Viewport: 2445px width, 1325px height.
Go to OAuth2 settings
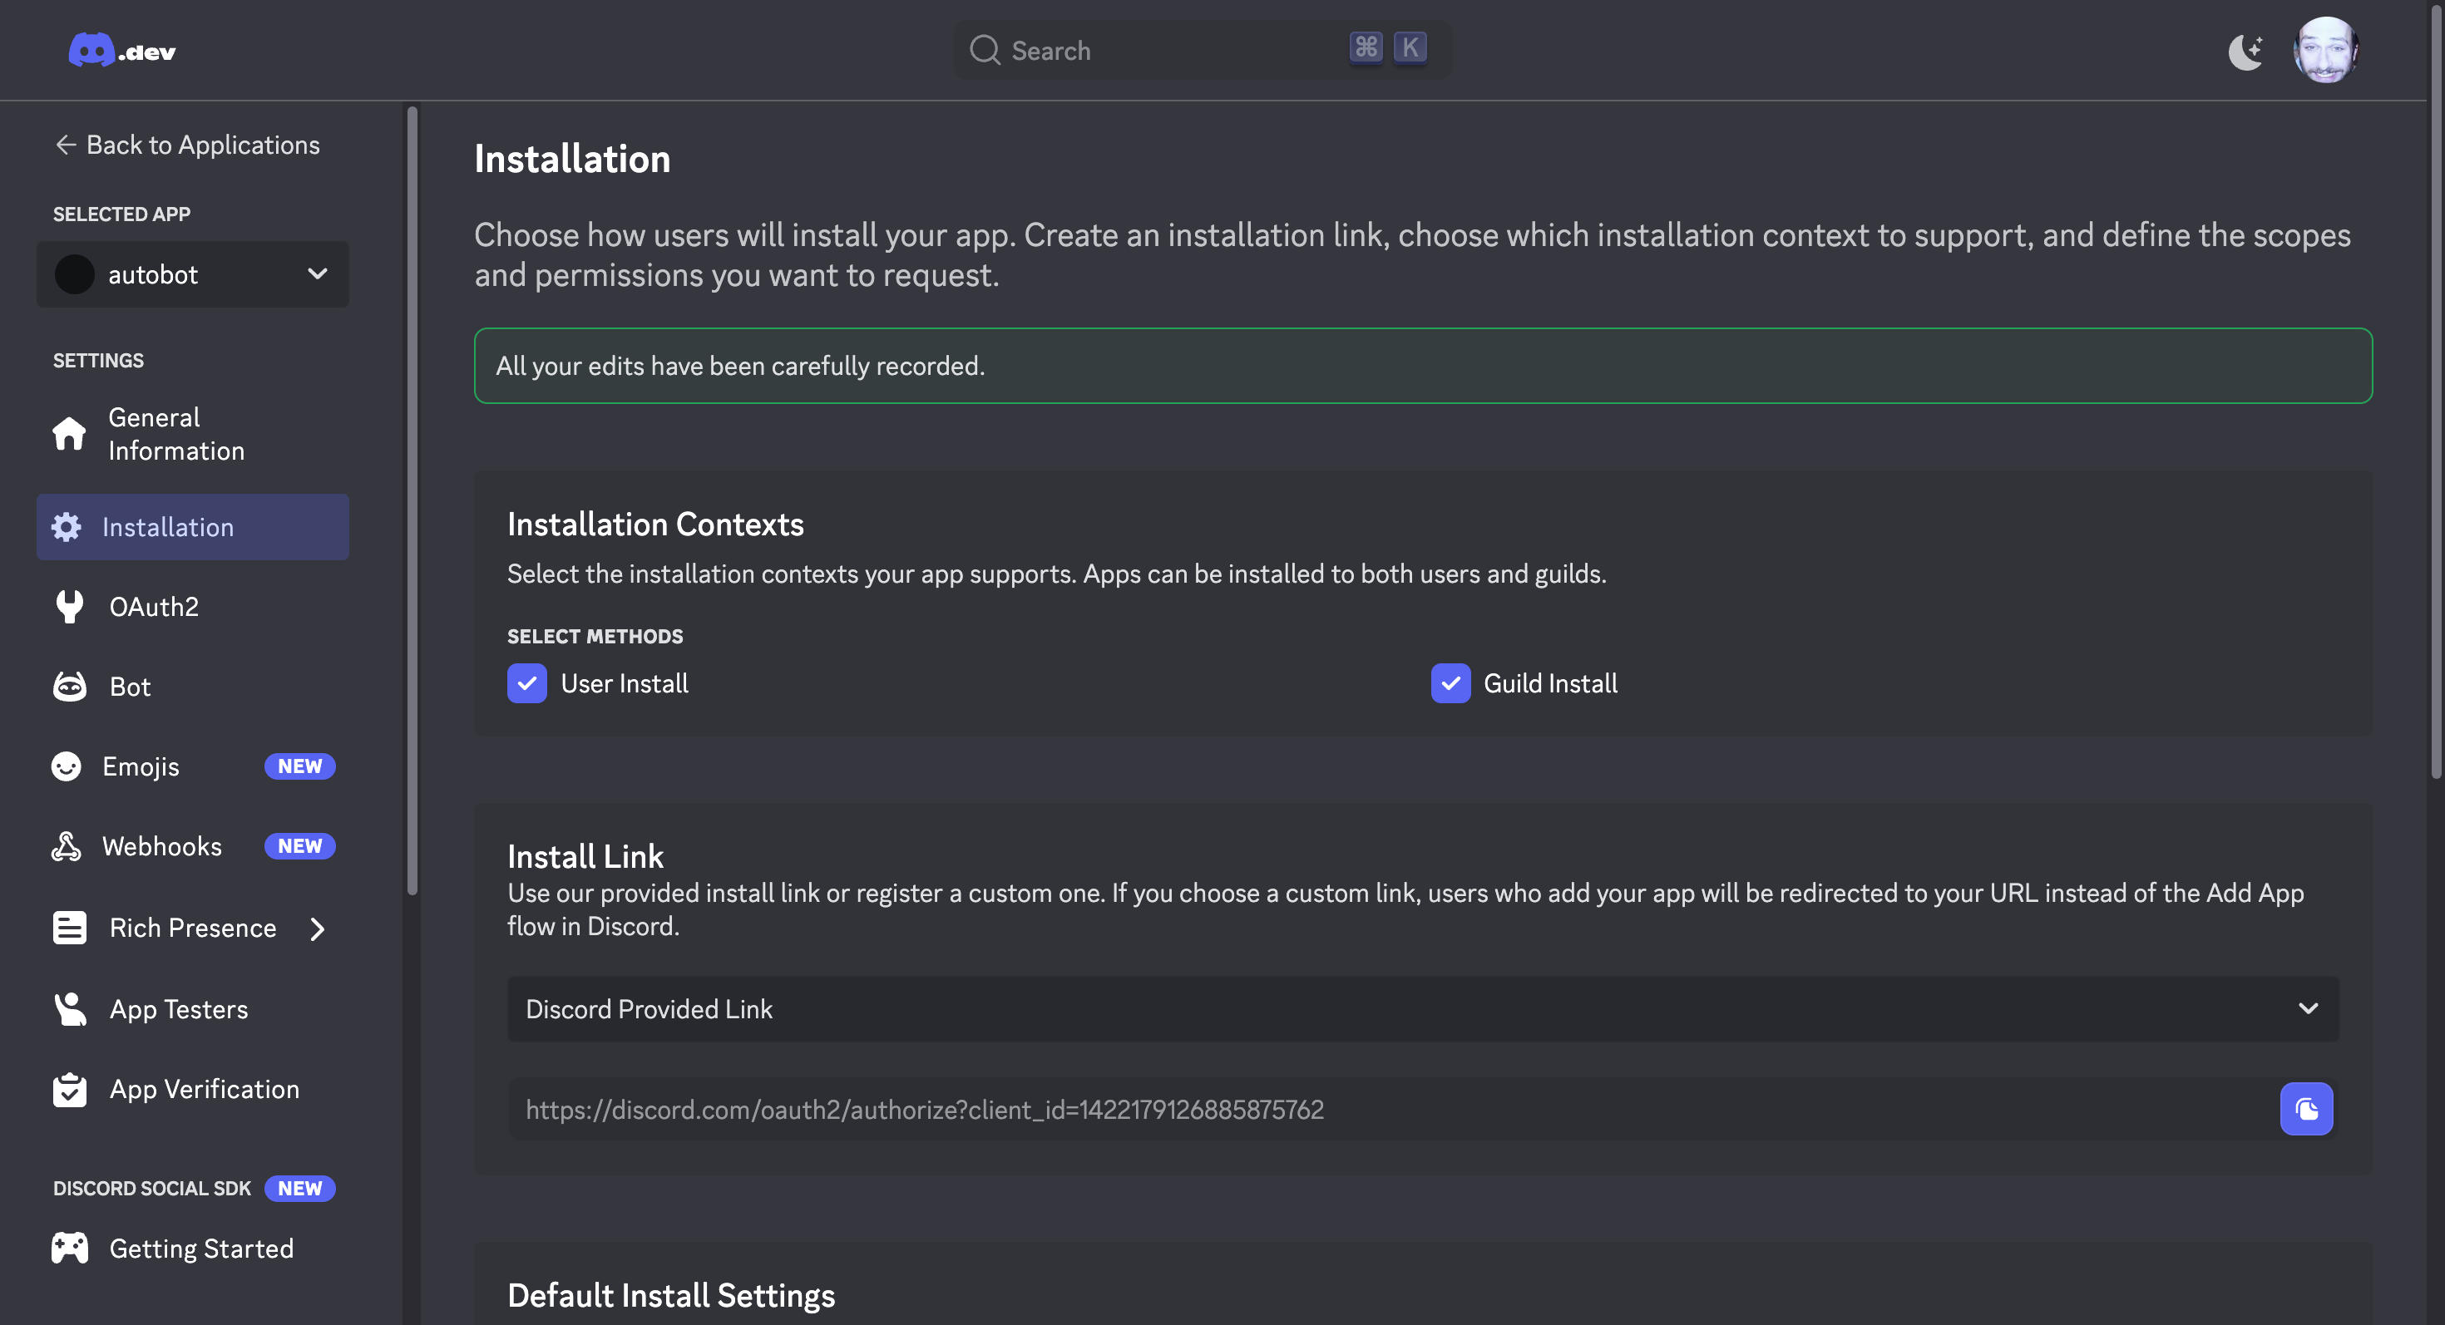click(193, 607)
